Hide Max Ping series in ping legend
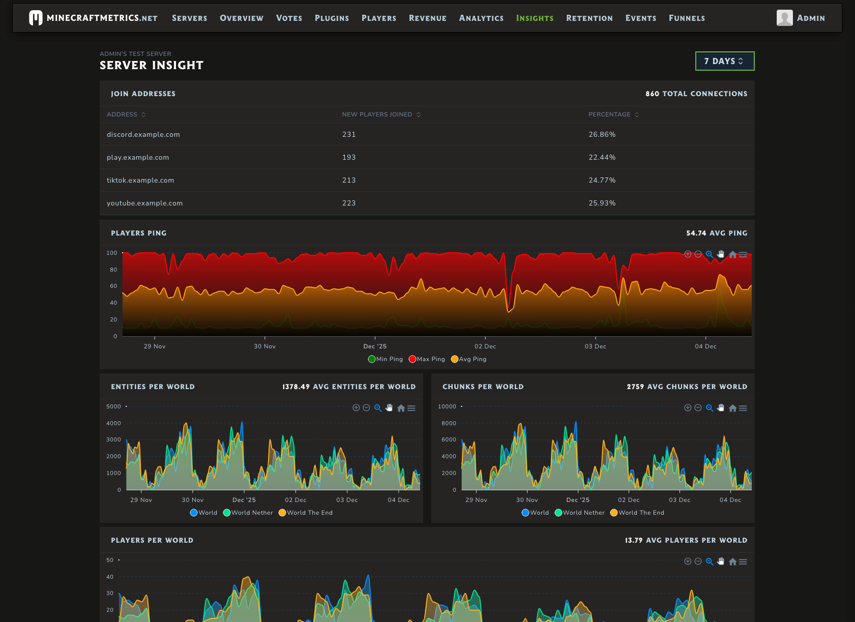Screen dimensions: 855x622 pos(427,359)
